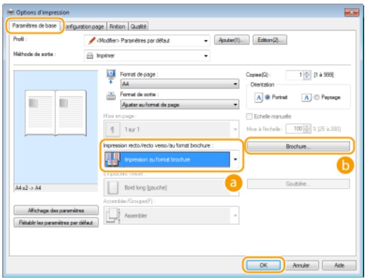Switch to the Finition tab
365x278 pixels.
(117, 27)
